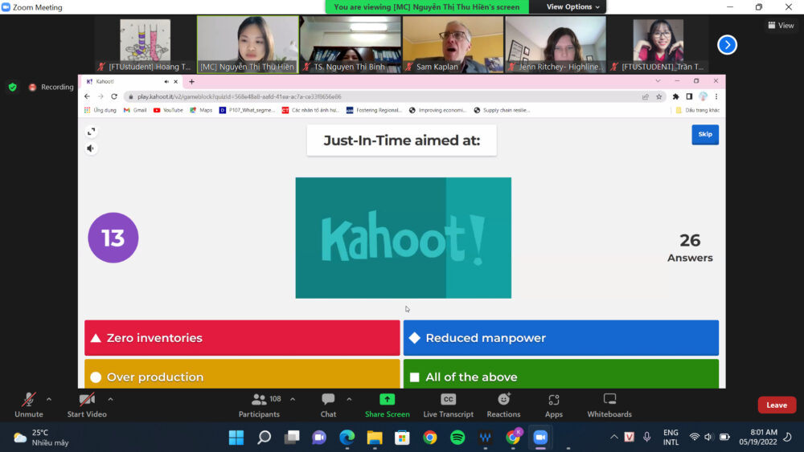The image size is (804, 452).
Task: Show next page of participant videos
Action: point(727,45)
